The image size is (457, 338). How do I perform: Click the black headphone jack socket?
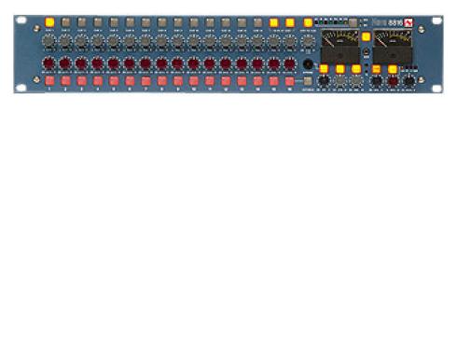point(308,63)
